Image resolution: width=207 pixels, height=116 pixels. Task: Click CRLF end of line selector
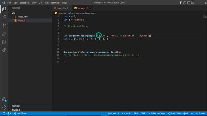coord(143,113)
